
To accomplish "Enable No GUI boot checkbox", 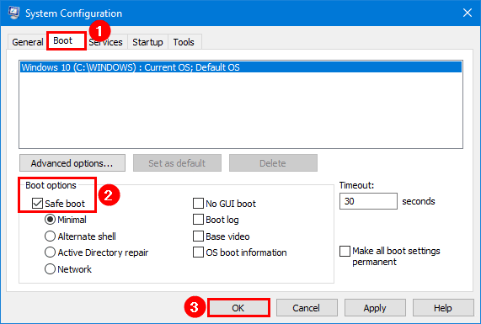I will (x=198, y=203).
